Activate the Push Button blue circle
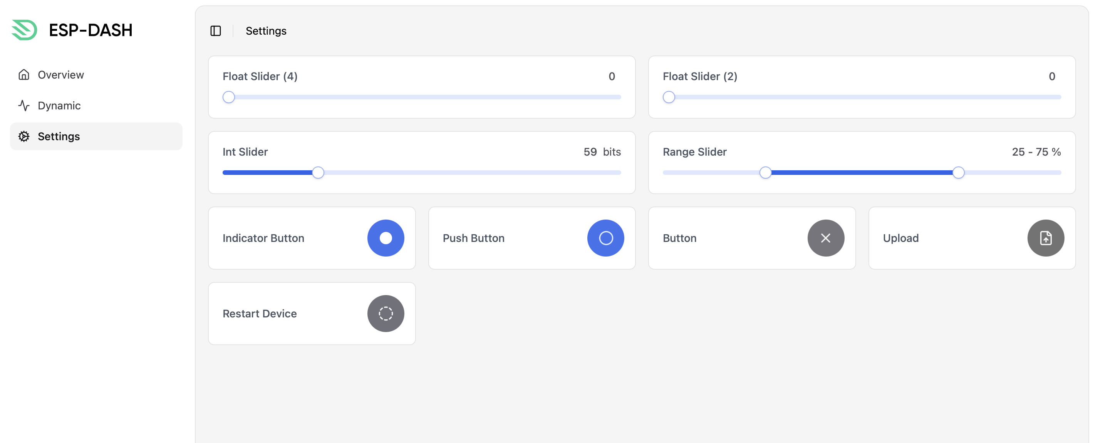Image resolution: width=1093 pixels, height=443 pixels. 605,238
